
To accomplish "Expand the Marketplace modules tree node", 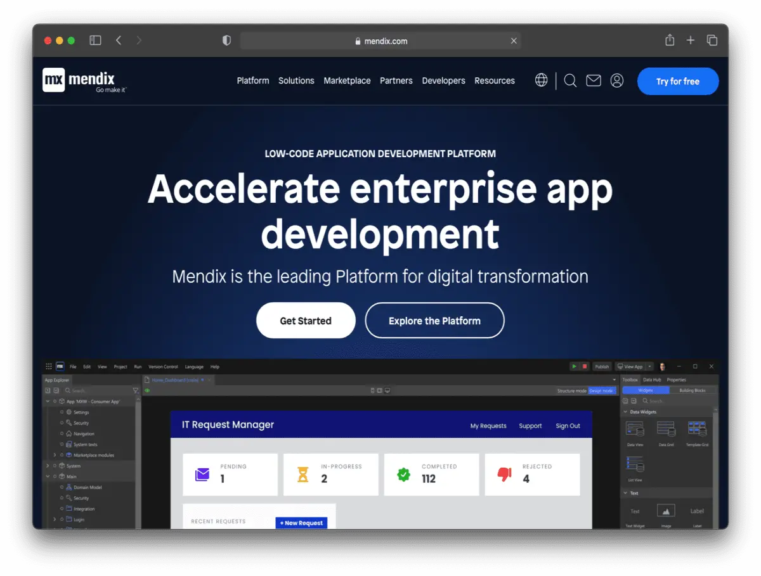I will coord(55,455).
